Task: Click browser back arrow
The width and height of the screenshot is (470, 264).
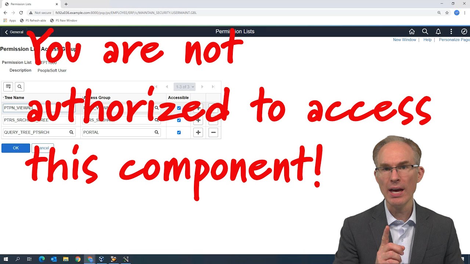Action: tap(5, 12)
